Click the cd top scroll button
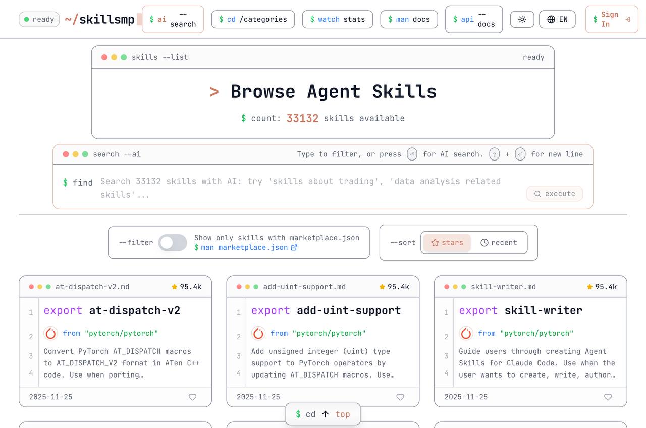The width and height of the screenshot is (646, 428). pos(323,414)
